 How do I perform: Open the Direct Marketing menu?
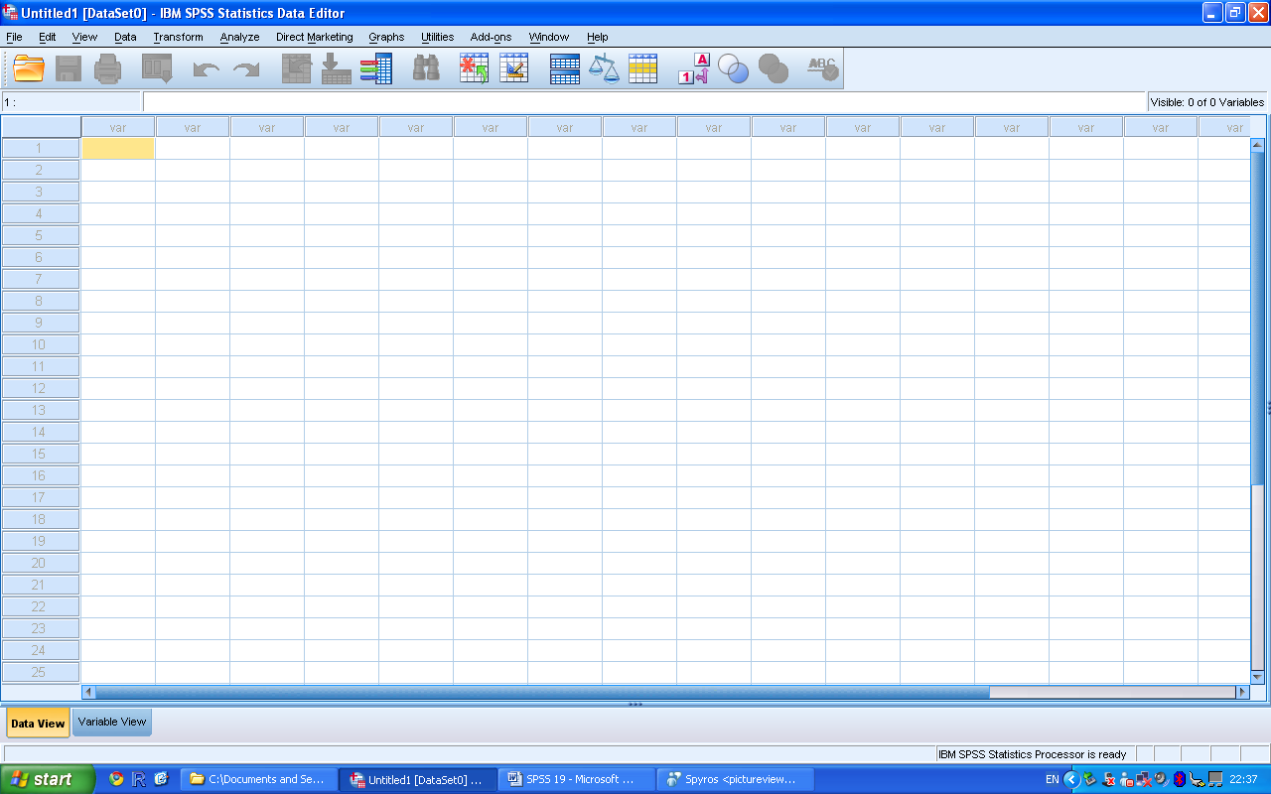pos(314,37)
